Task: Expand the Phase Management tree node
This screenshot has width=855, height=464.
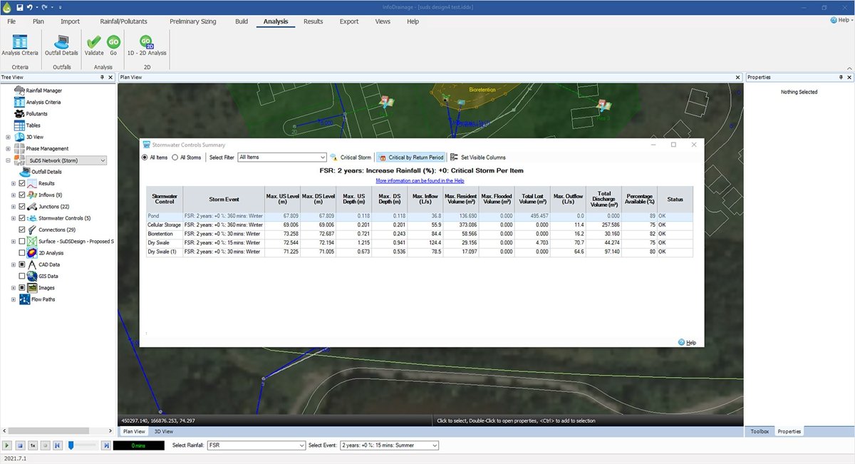Action: pos(9,148)
